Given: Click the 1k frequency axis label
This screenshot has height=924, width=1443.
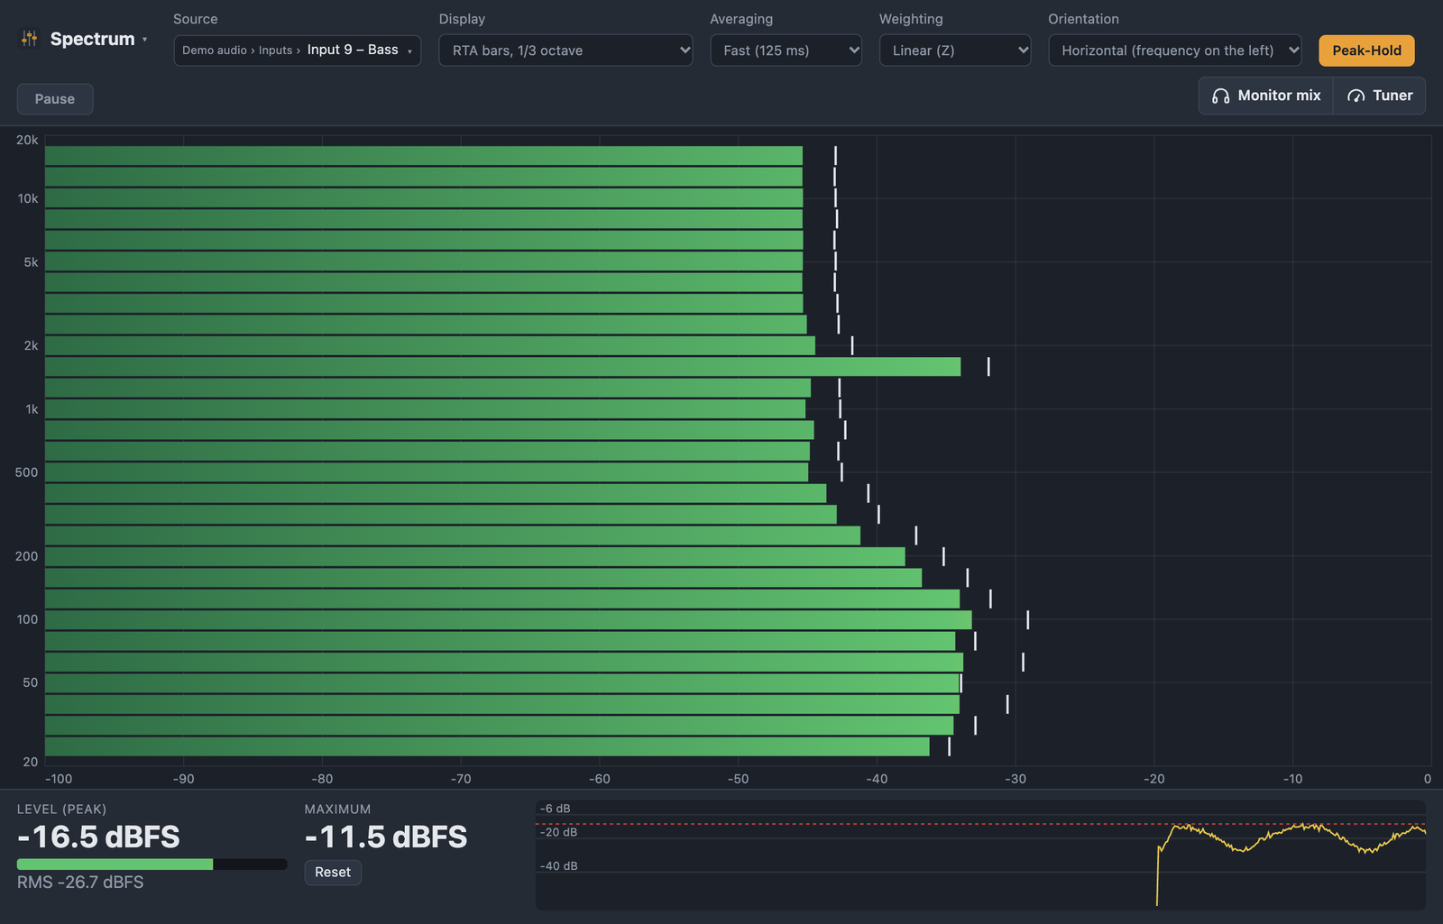Looking at the screenshot, I should (x=32, y=409).
